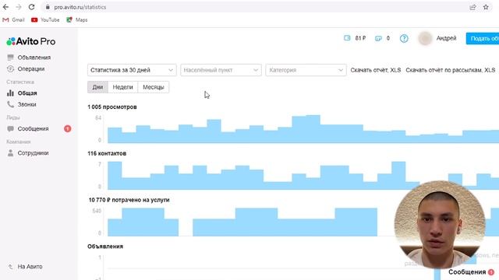Click the Avito Pro logo

point(31,41)
